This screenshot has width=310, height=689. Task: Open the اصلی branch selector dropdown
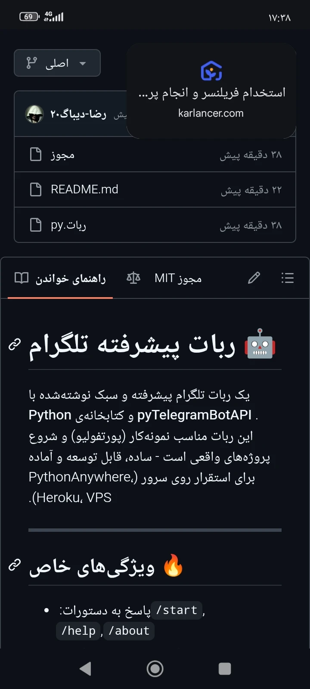57,63
